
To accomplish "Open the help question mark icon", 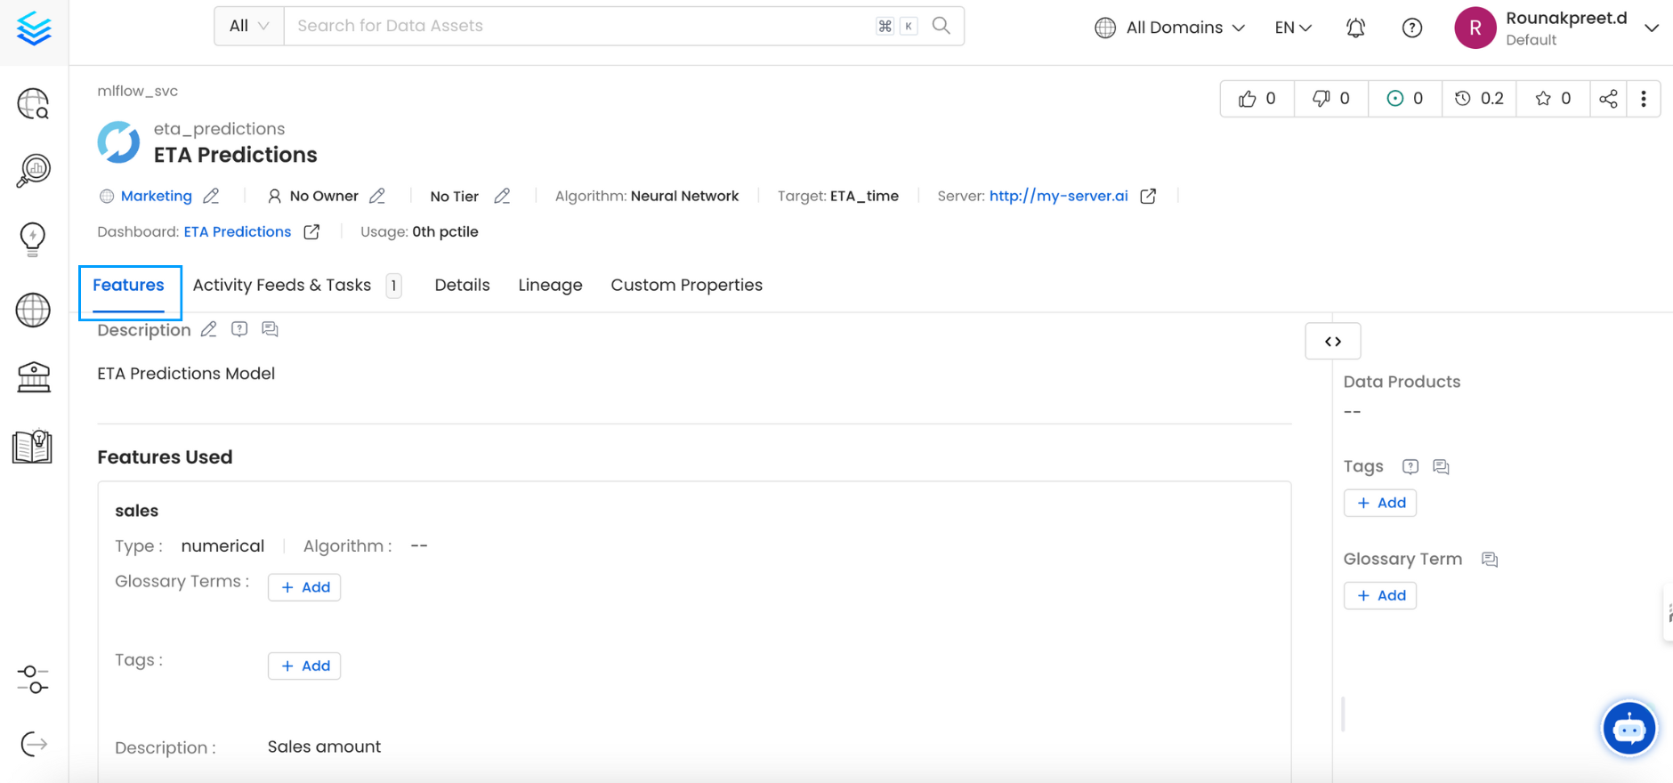I will coord(1411,28).
